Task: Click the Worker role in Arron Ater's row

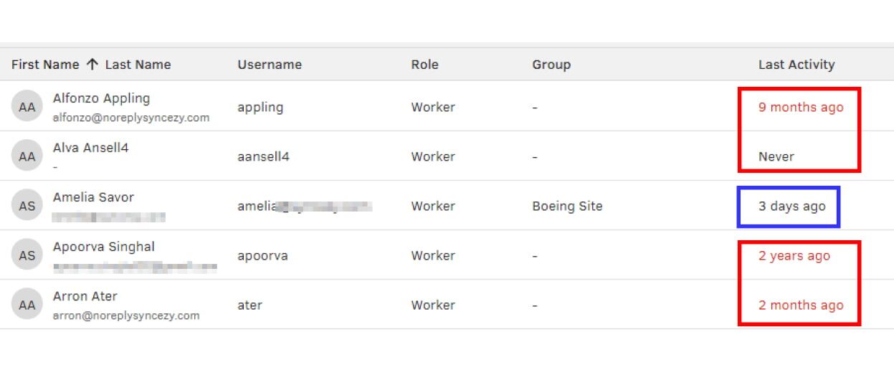Action: 433,305
